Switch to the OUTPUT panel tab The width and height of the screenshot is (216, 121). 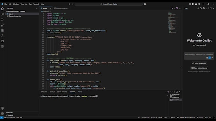pyautogui.click(x=52, y=92)
